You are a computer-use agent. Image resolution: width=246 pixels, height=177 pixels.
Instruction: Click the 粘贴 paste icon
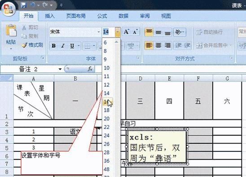[11, 31]
